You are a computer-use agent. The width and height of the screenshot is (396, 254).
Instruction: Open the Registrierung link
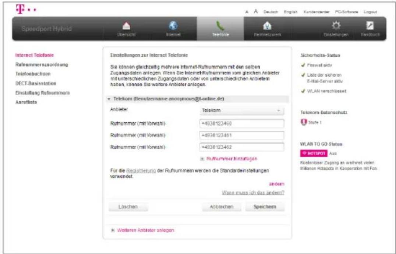point(141,171)
